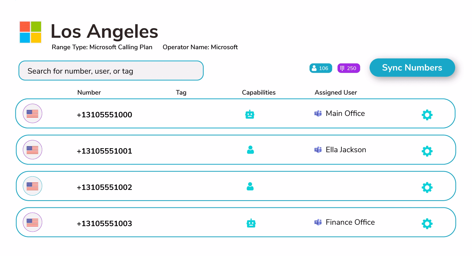Click the Teams icon beside Finance Office
This screenshot has height=256, width=472.
click(x=318, y=222)
